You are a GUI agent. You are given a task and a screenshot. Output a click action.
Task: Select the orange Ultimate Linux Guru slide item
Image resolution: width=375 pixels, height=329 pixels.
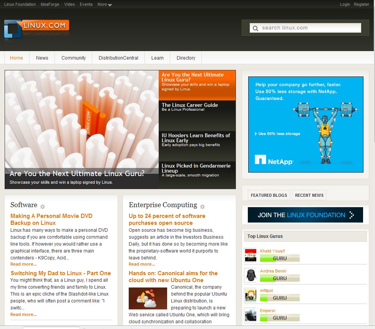coord(197,85)
